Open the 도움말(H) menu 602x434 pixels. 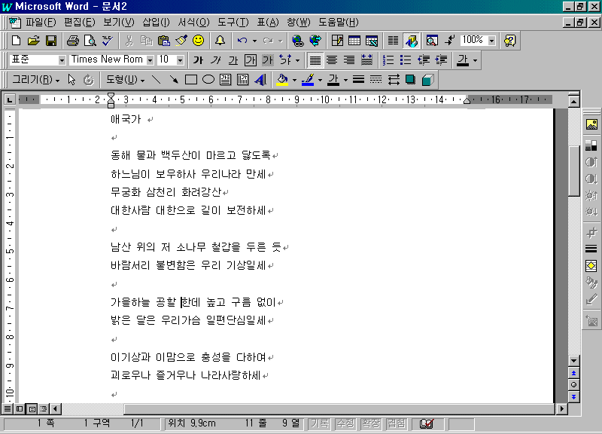pos(338,23)
